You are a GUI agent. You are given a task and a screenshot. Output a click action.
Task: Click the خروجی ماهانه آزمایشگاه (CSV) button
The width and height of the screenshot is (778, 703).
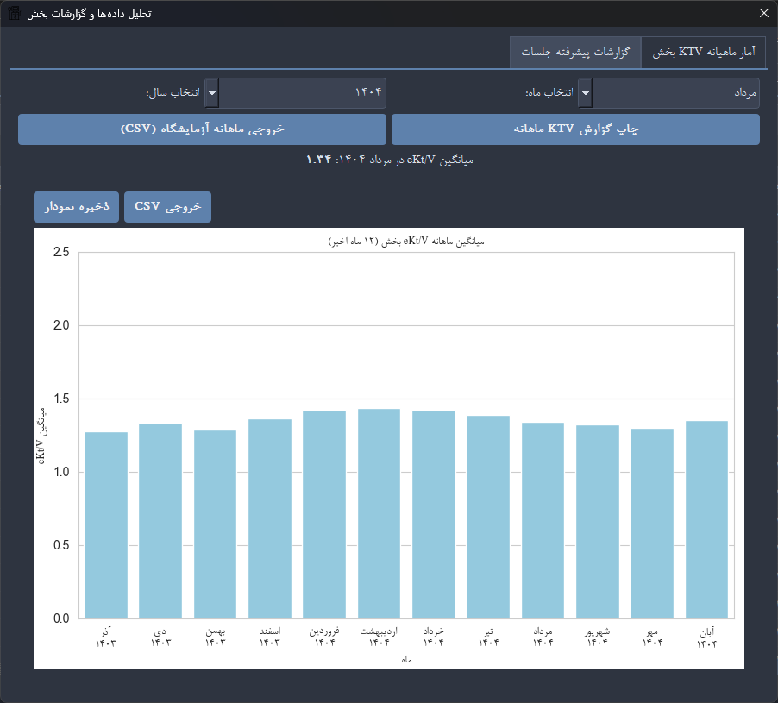point(202,129)
